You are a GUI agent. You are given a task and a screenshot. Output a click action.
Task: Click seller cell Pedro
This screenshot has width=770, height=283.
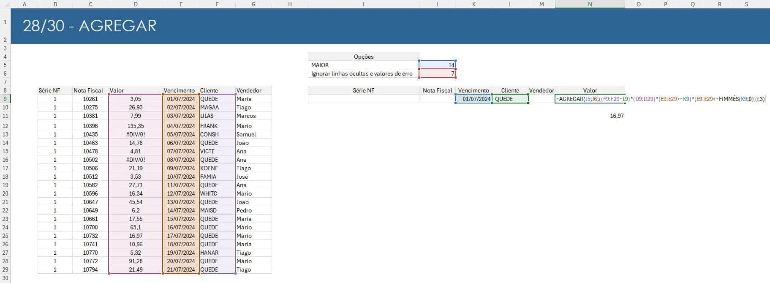coord(253,210)
